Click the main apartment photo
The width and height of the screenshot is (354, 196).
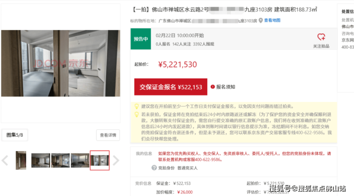coord(60,64)
